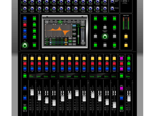This screenshot has width=155, height=116.
Task: Click the Main fader cap
Action: tap(129, 98)
